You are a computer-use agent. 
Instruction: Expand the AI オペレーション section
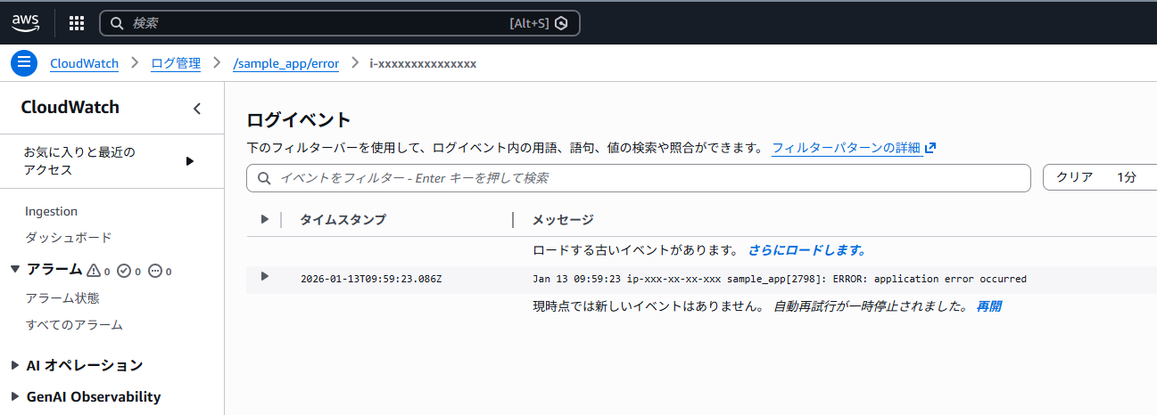(14, 365)
